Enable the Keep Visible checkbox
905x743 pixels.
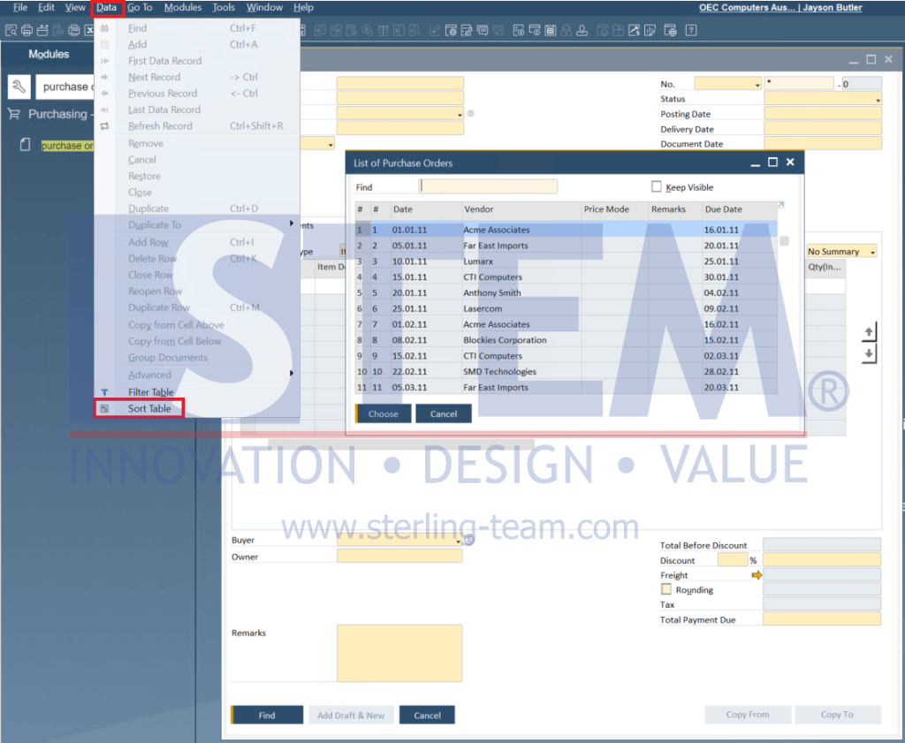coord(656,186)
